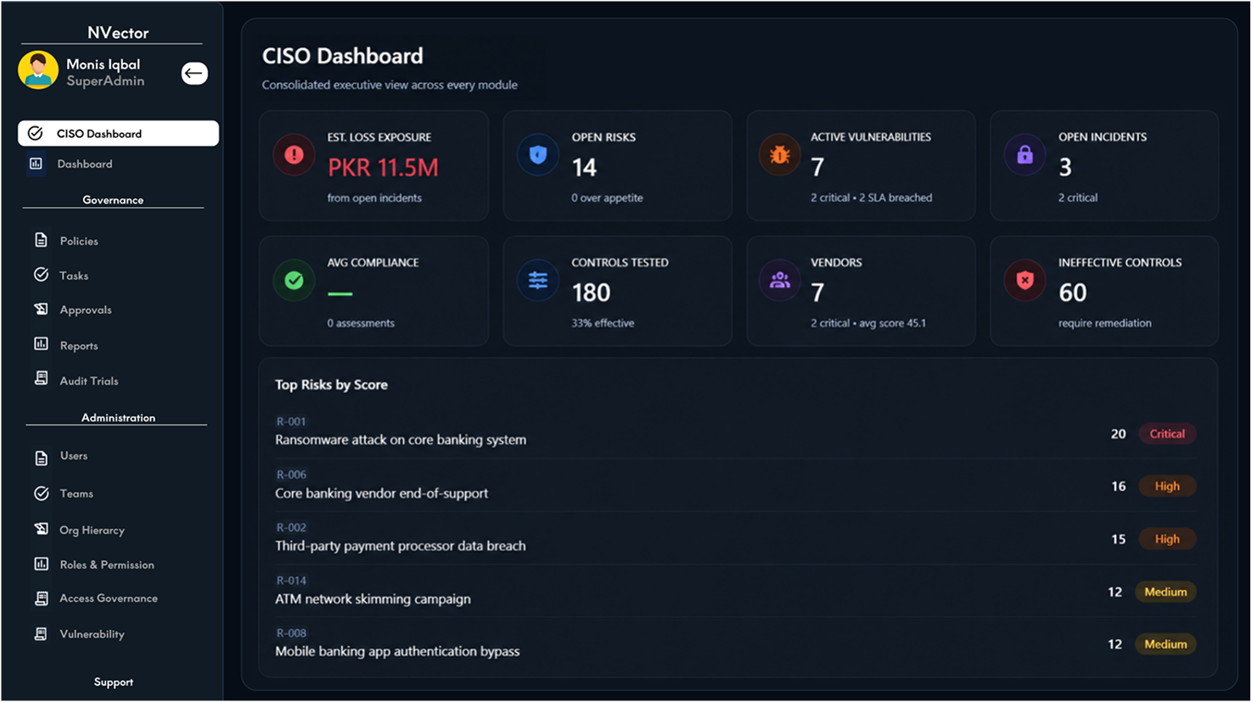Open risk 'Mobile banking app authentication bypass'
Image resolution: width=1252 pixels, height=702 pixels.
pos(397,651)
